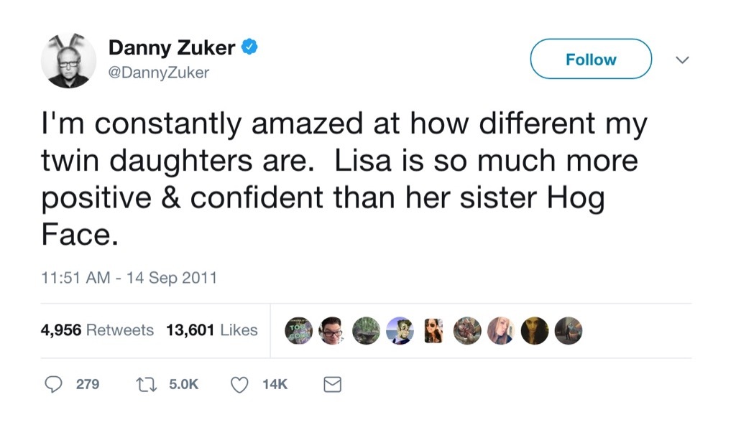736x425 pixels.
Task: Click the speech bubble reply icon
Action: coord(54,385)
